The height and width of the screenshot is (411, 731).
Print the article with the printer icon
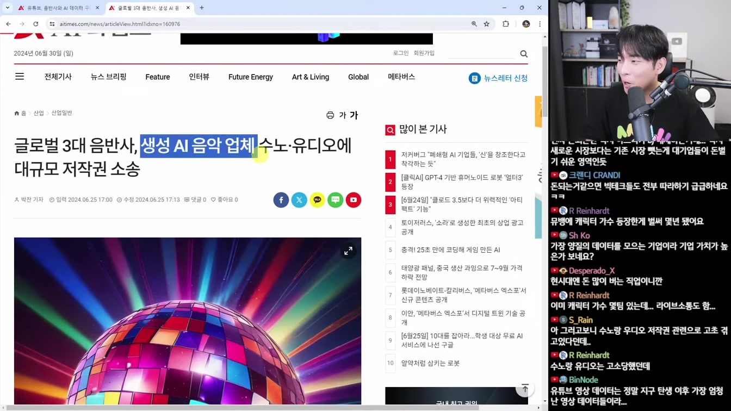coord(330,115)
